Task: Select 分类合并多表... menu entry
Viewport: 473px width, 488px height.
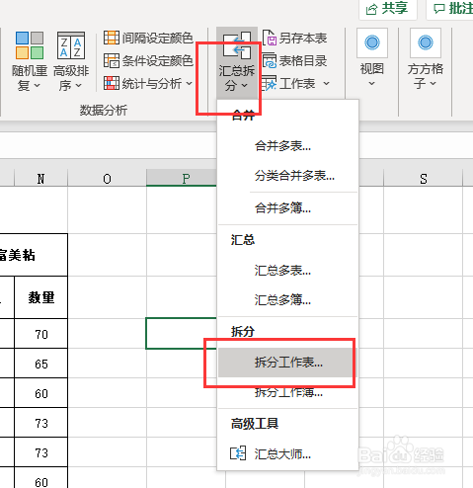Action: click(x=288, y=175)
